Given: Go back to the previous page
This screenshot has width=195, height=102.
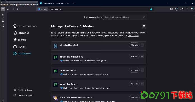Looking at the screenshot, I should coord(8,9).
